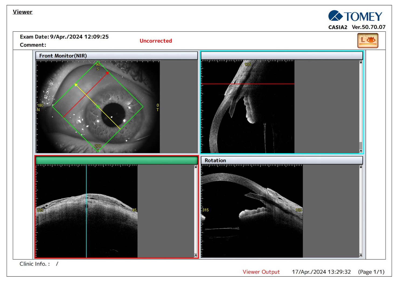Image resolution: width=404 pixels, height=285 pixels.
Task: Click scroll-down arrow in top-right scan panel
Action: point(361,151)
